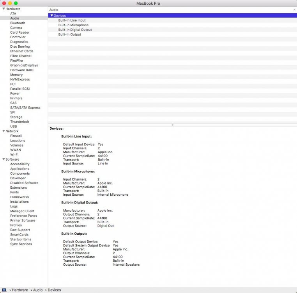Select SAS in the sidebar
297x293 pixels.
[13, 103]
